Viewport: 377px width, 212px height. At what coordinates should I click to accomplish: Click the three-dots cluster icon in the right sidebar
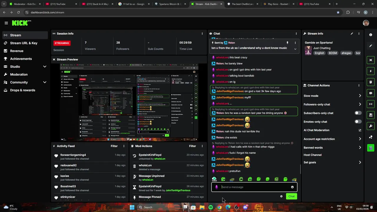[371, 137]
